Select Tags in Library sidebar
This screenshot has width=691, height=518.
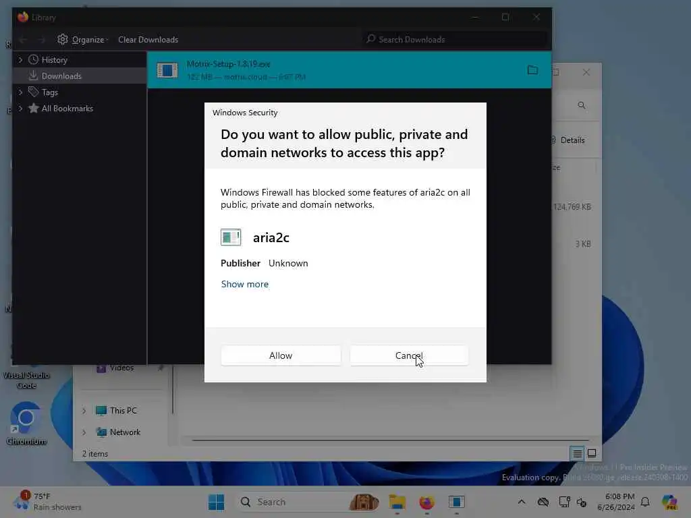pyautogui.click(x=50, y=92)
